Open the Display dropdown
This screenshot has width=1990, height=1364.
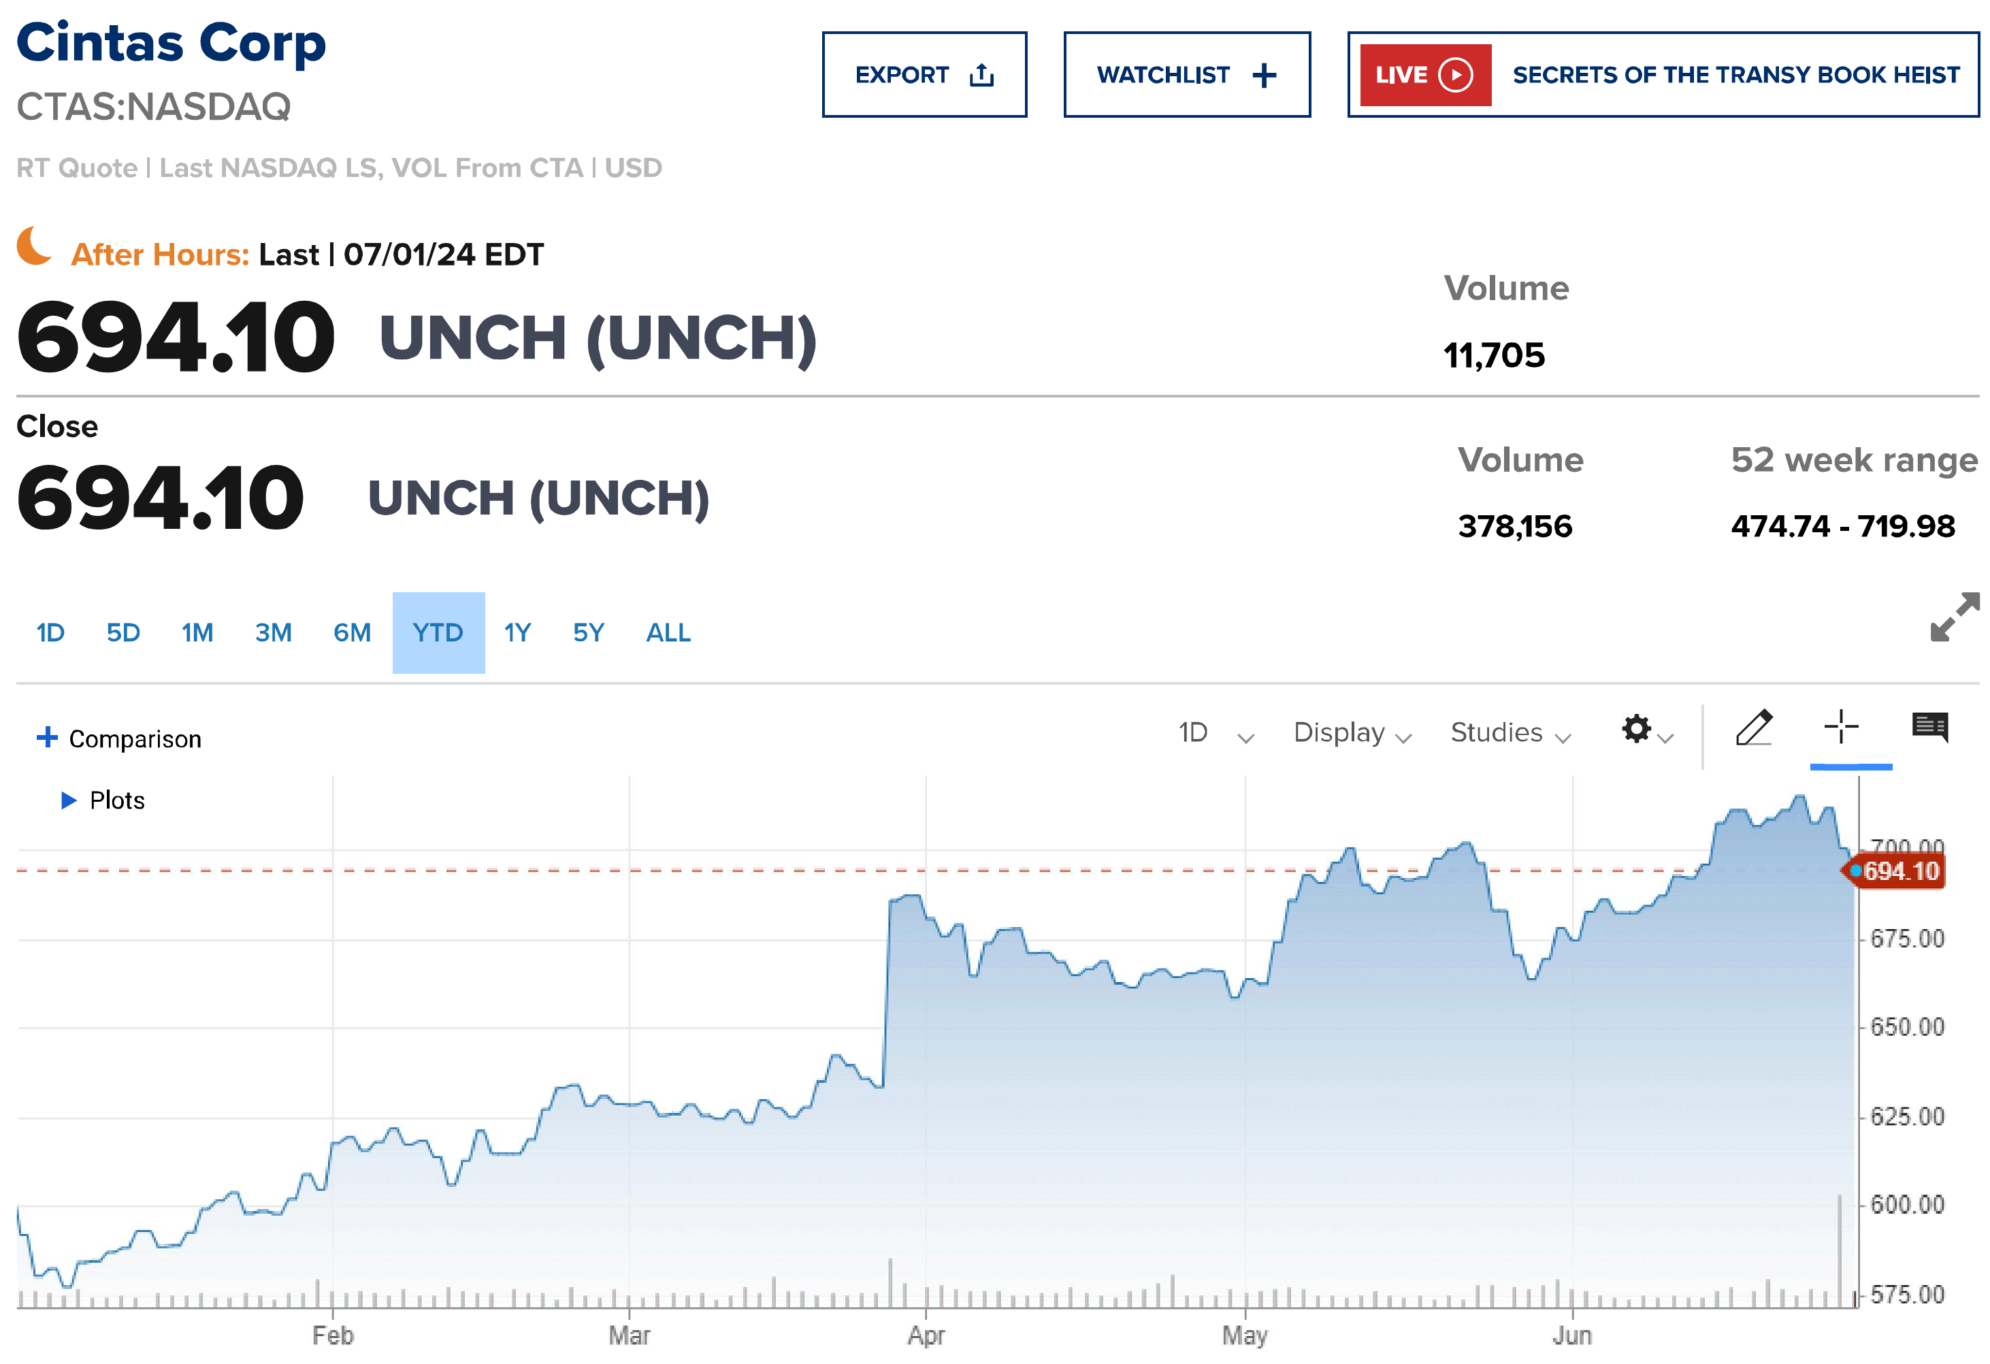click(x=1351, y=734)
